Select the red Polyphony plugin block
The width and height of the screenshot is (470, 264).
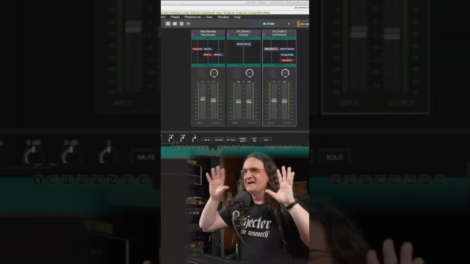pos(197,49)
